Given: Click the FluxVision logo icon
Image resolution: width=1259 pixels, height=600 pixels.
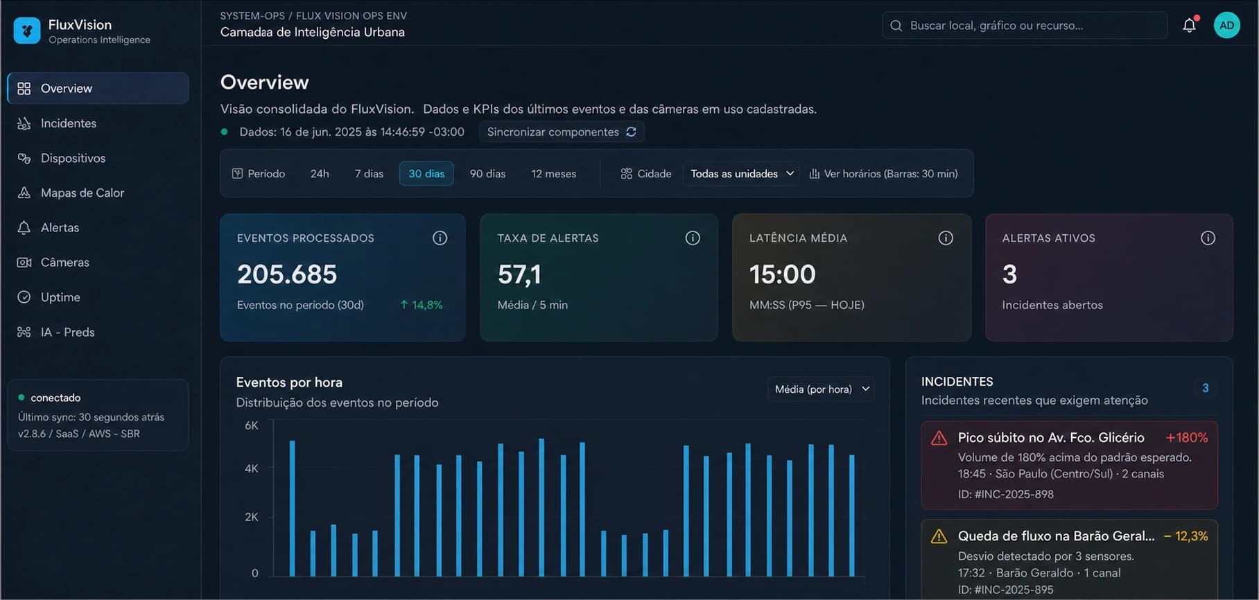Looking at the screenshot, I should pos(27,30).
